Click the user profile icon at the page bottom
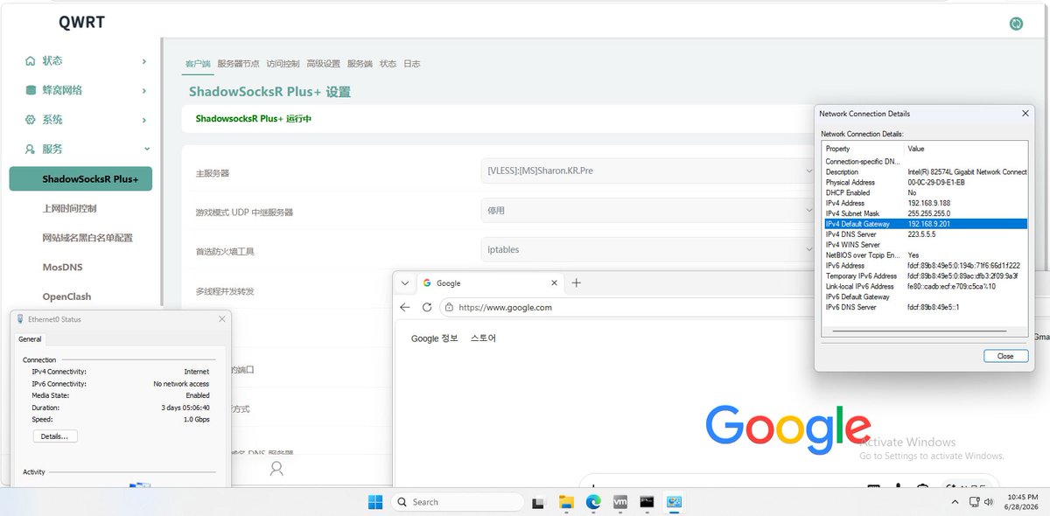Screen dimensions: 1050x516 pyautogui.click(x=276, y=469)
